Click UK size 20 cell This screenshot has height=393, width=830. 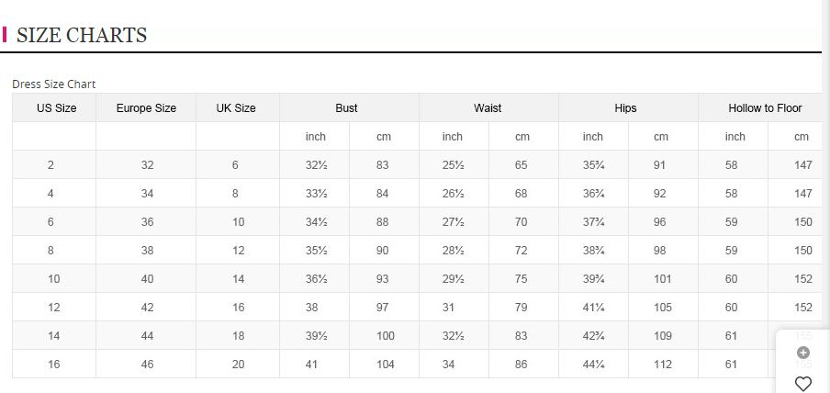[x=238, y=365]
